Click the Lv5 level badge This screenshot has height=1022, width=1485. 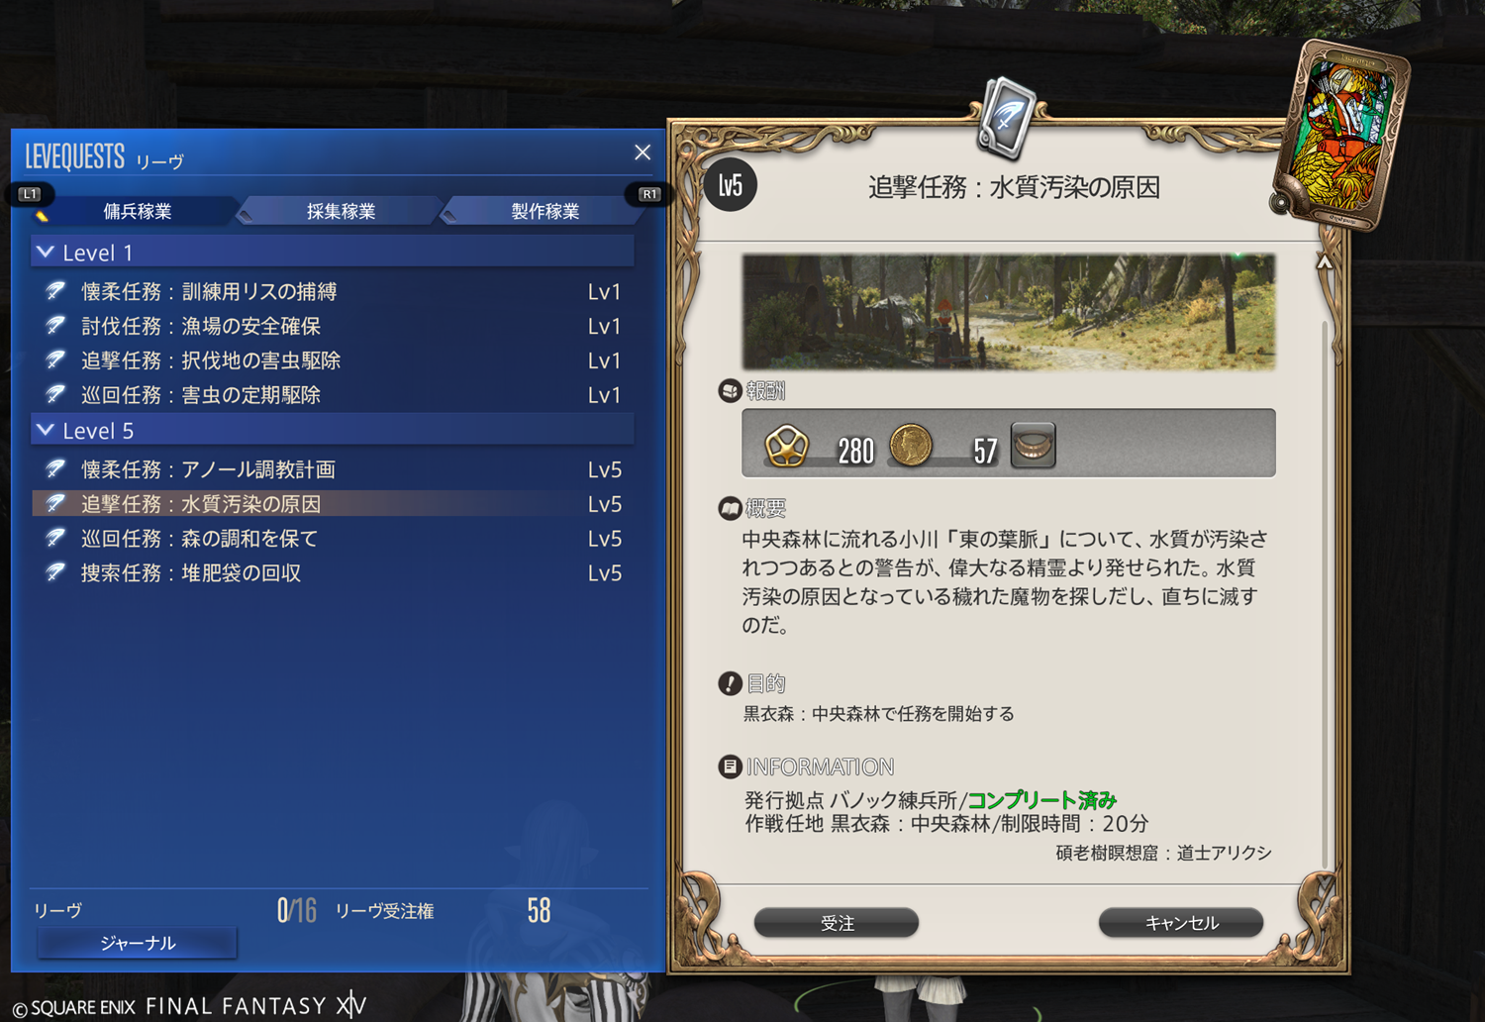(x=731, y=185)
